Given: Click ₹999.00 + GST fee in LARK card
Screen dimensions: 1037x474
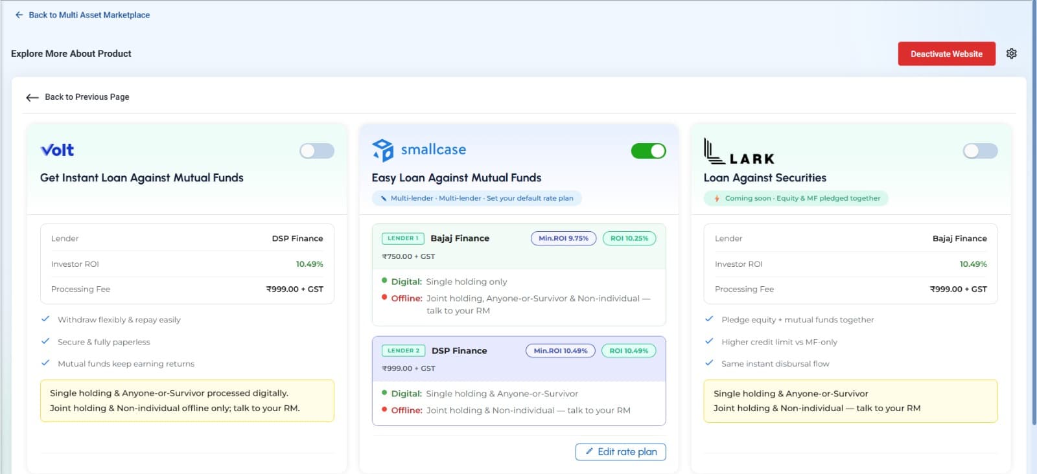Looking at the screenshot, I should click(x=959, y=289).
